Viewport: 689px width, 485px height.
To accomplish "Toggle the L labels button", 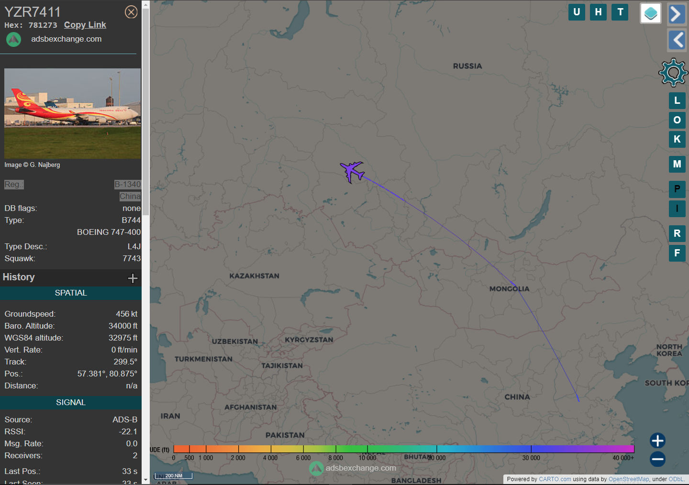I will 677,100.
